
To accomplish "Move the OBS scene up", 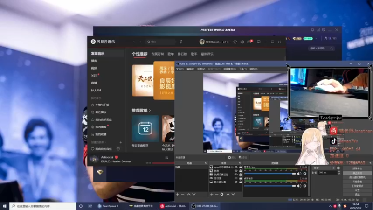I will pos(189,194).
